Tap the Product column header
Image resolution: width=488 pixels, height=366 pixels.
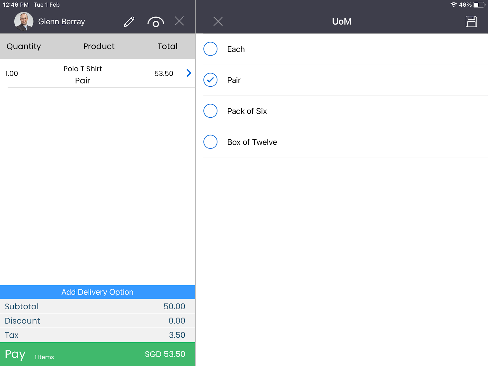99,46
